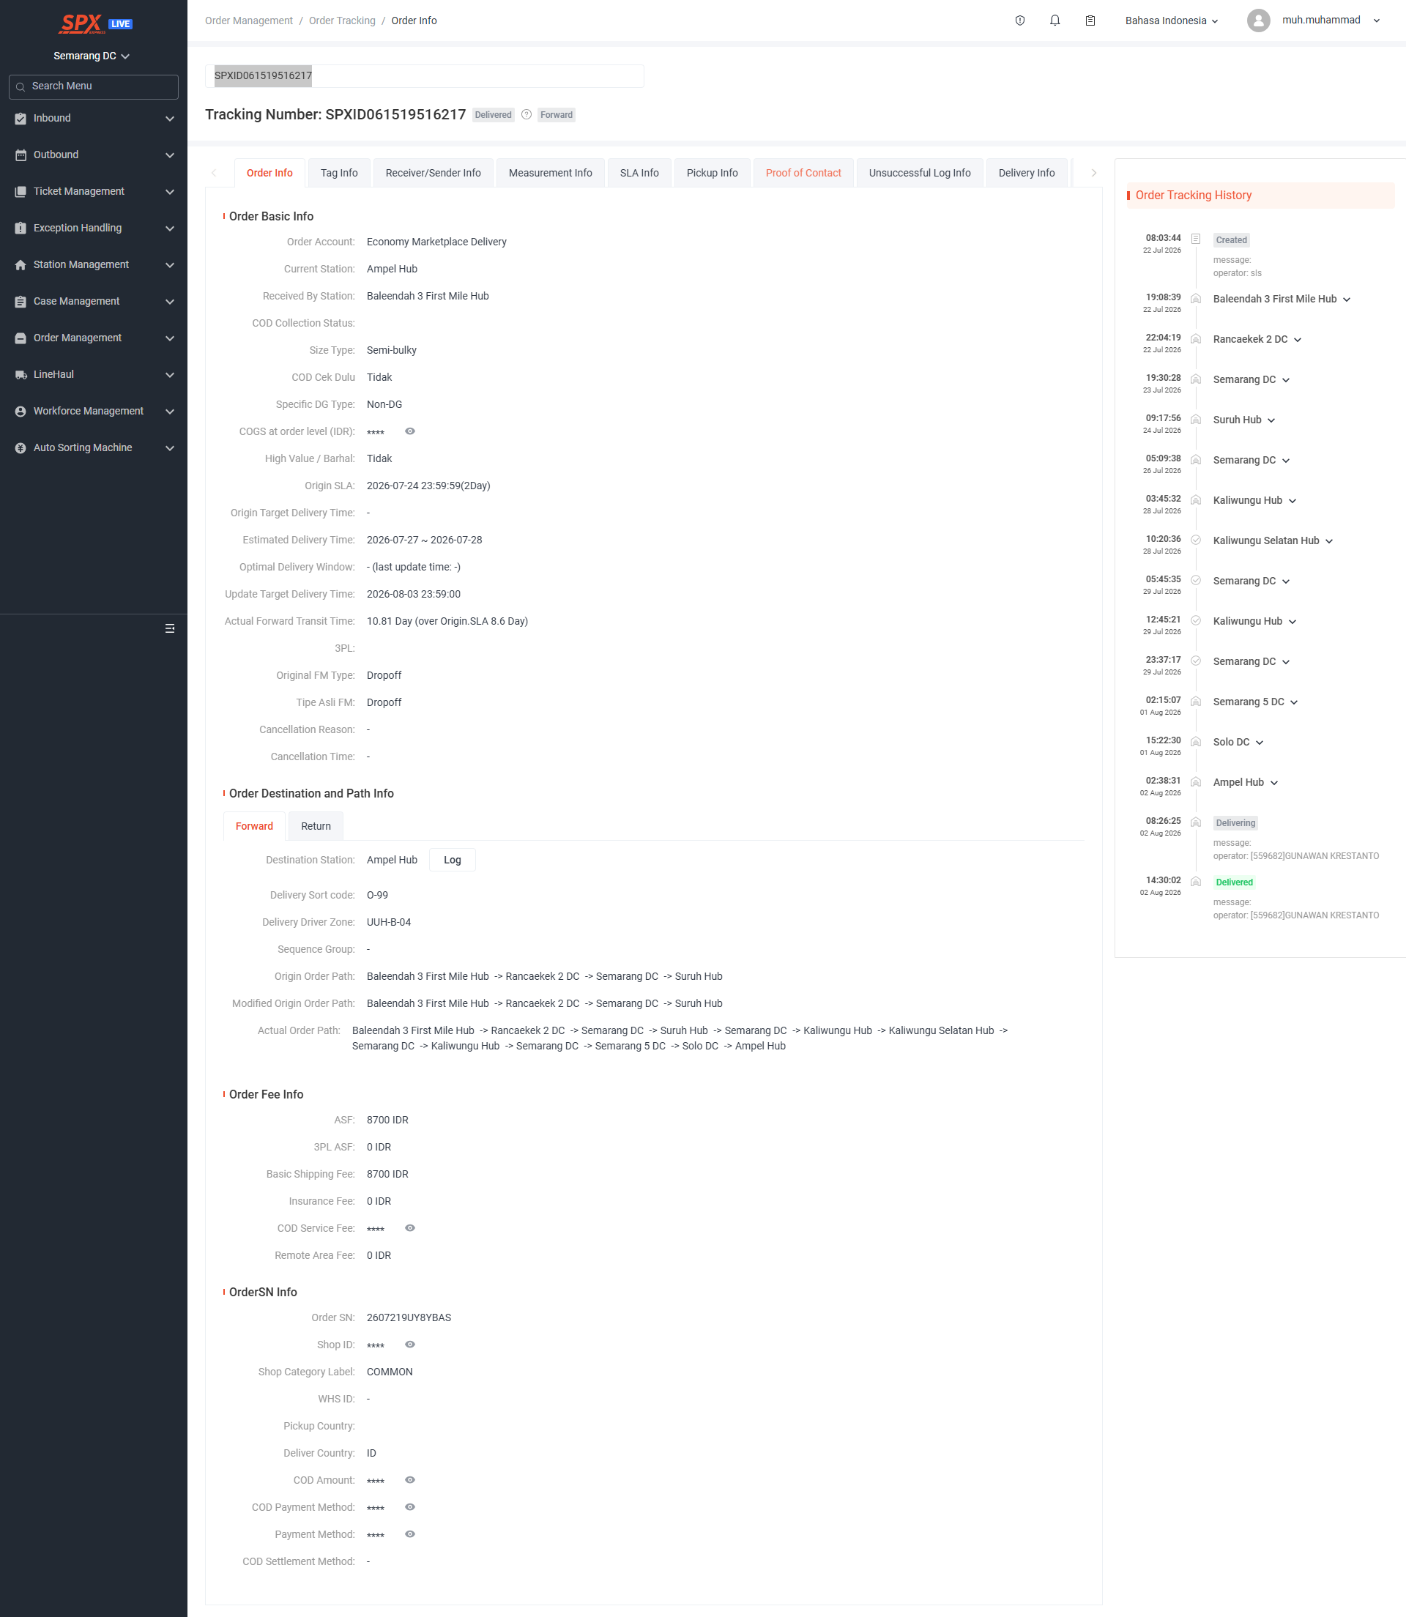The image size is (1406, 1617).
Task: Click the Order Management icon
Action: [21, 338]
